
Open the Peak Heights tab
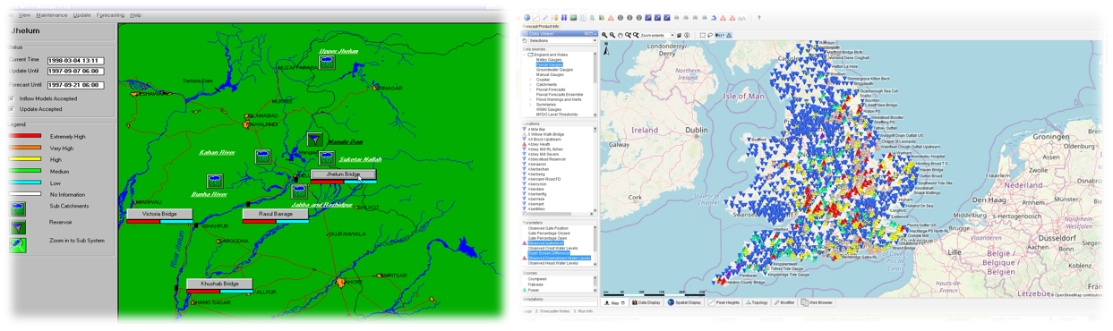coord(724,303)
